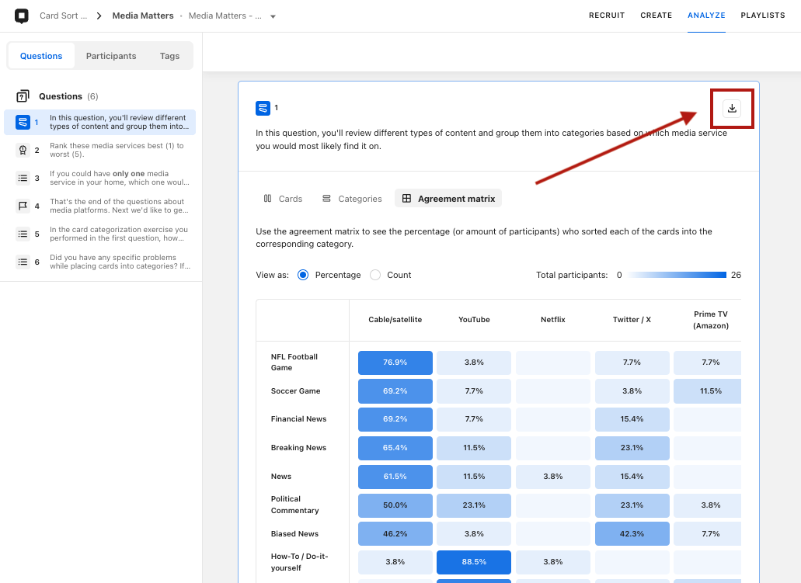Switch to the Cards view tab
The width and height of the screenshot is (801, 583).
[283, 199]
